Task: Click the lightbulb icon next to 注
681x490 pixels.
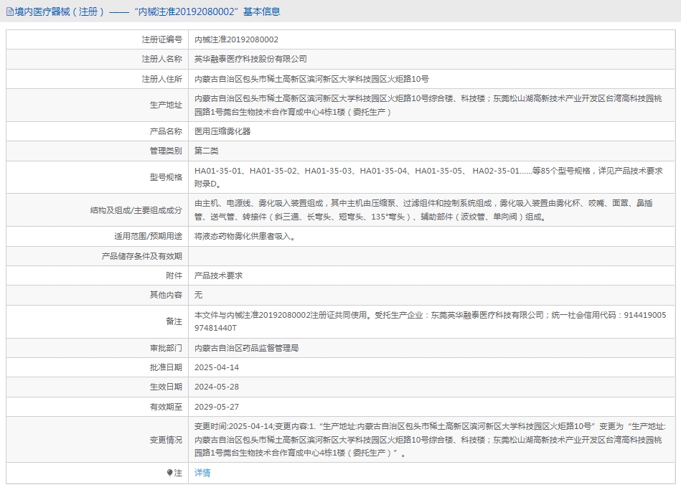Action: click(x=170, y=473)
